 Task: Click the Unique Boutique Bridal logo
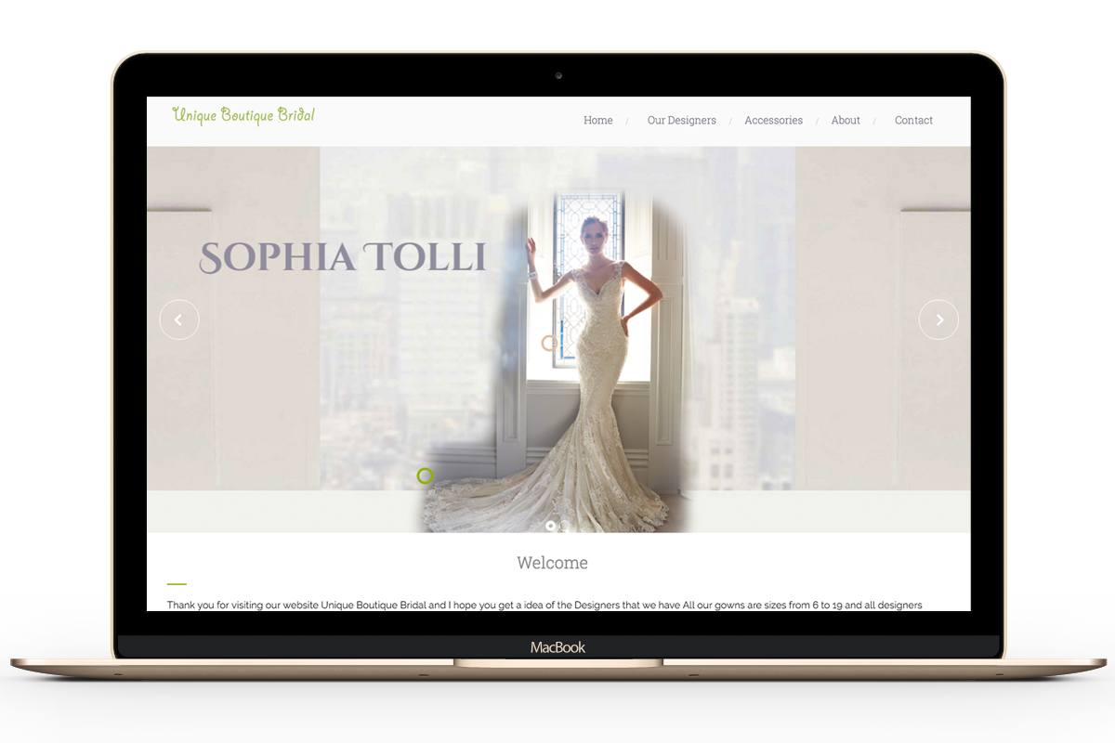[x=243, y=115]
